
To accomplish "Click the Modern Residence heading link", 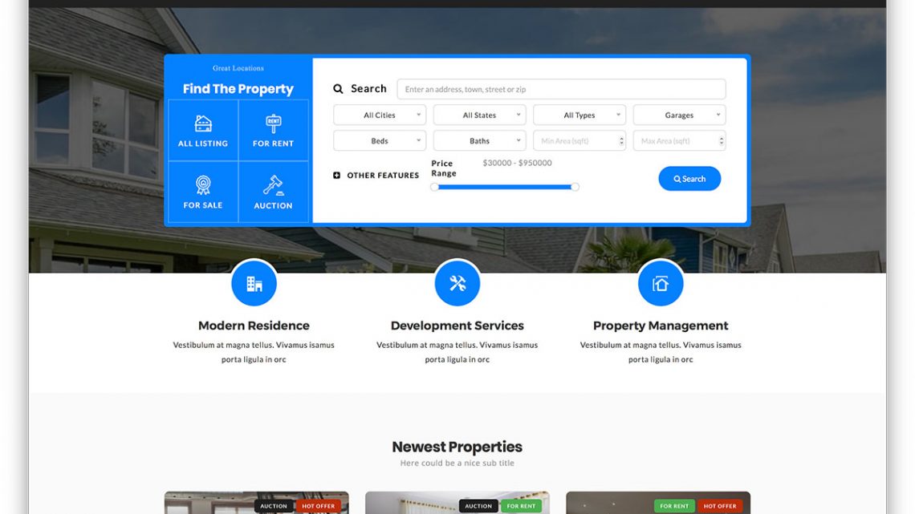I will pos(254,326).
